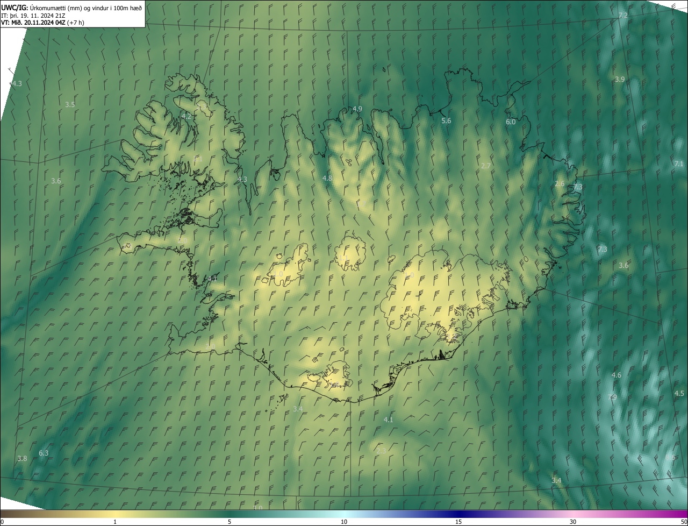Click the 5.6 value label
Image resolution: width=688 pixels, height=526 pixels.
pos(446,120)
